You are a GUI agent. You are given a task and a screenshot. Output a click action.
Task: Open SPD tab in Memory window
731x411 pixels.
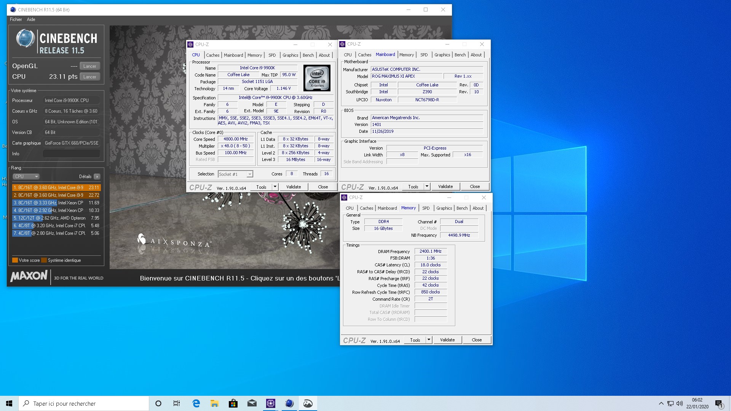tap(426, 208)
